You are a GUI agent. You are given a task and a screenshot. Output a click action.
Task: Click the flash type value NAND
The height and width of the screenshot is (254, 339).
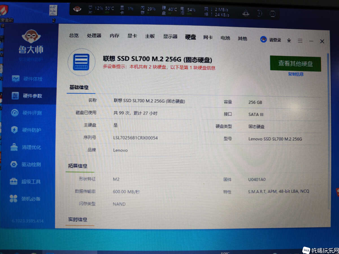[x=119, y=204]
